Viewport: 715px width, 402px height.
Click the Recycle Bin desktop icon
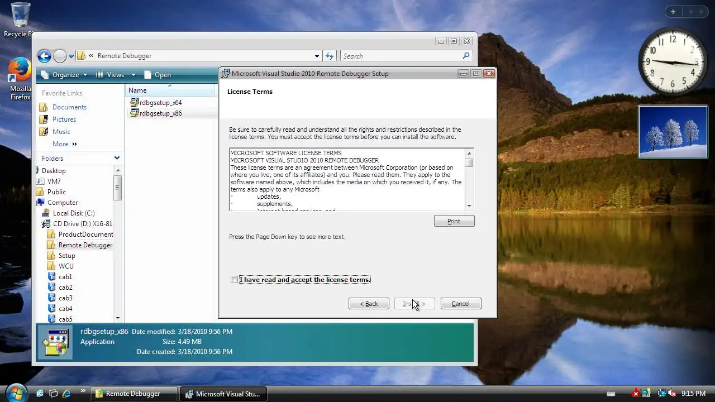pos(20,20)
